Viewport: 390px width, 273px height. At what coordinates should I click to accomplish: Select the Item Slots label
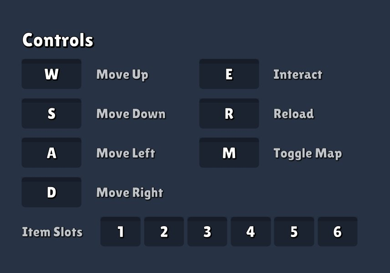[52, 232]
